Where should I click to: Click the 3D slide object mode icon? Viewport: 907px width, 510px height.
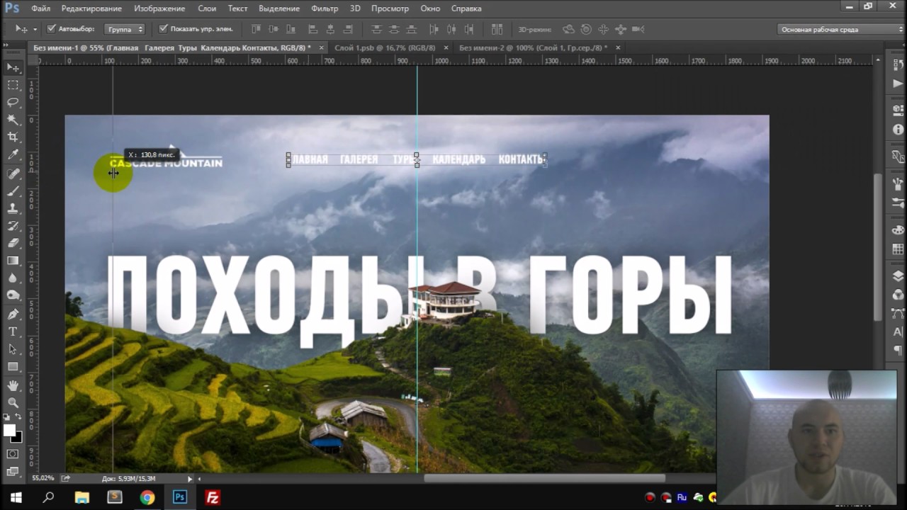coord(621,29)
